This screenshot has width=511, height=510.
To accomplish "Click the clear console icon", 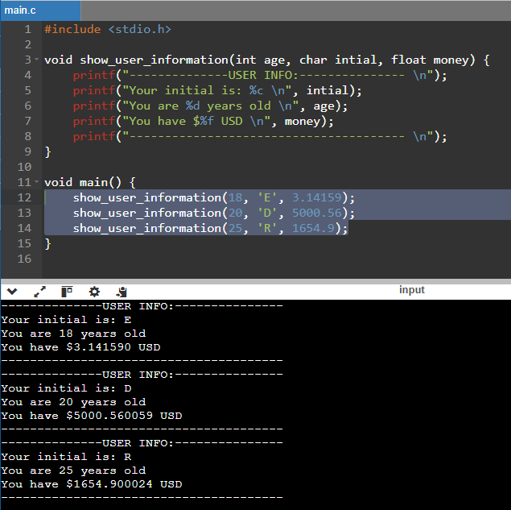I will coord(122,292).
